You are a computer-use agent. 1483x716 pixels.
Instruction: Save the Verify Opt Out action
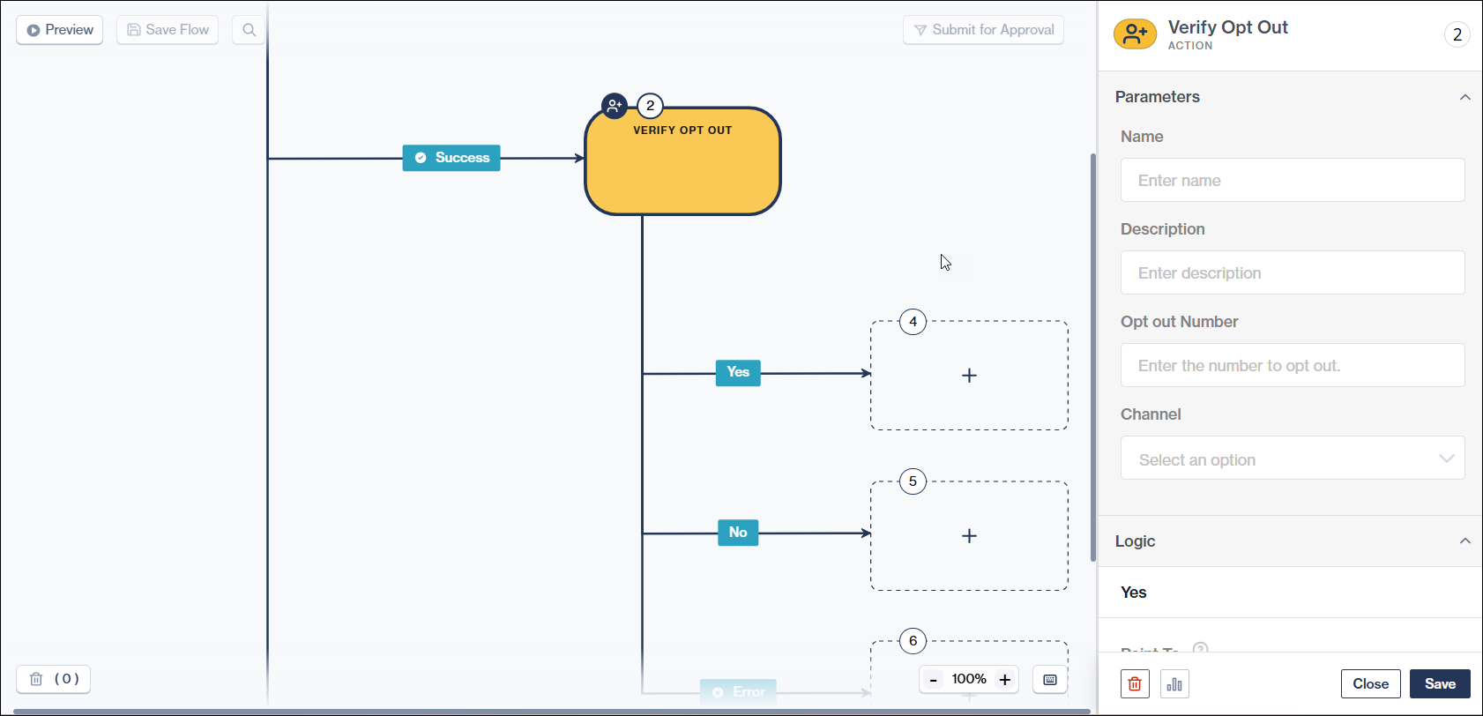click(1439, 684)
